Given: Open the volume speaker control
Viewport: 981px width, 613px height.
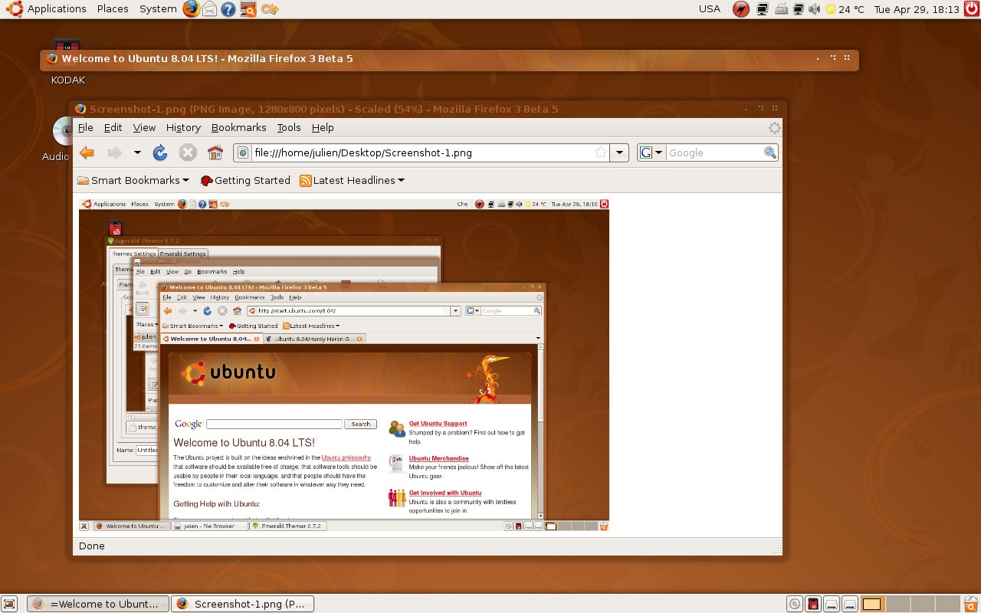Looking at the screenshot, I should (814, 9).
